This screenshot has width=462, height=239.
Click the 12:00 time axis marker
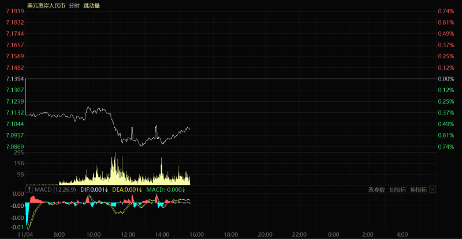[128, 234]
